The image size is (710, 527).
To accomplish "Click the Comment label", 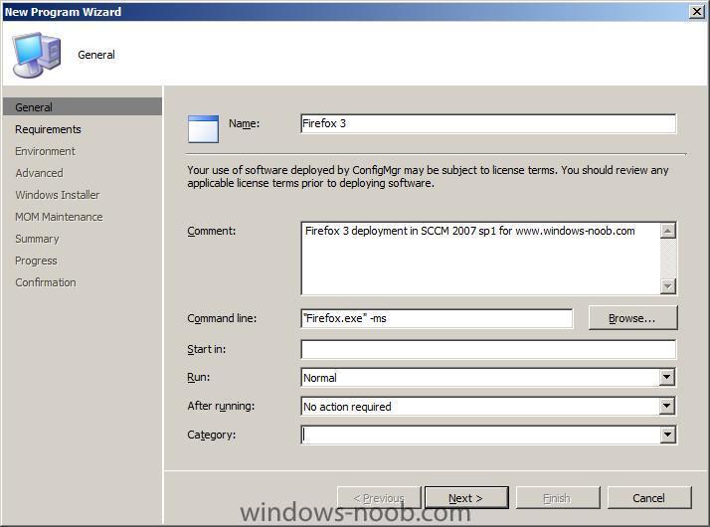I will pos(212,231).
